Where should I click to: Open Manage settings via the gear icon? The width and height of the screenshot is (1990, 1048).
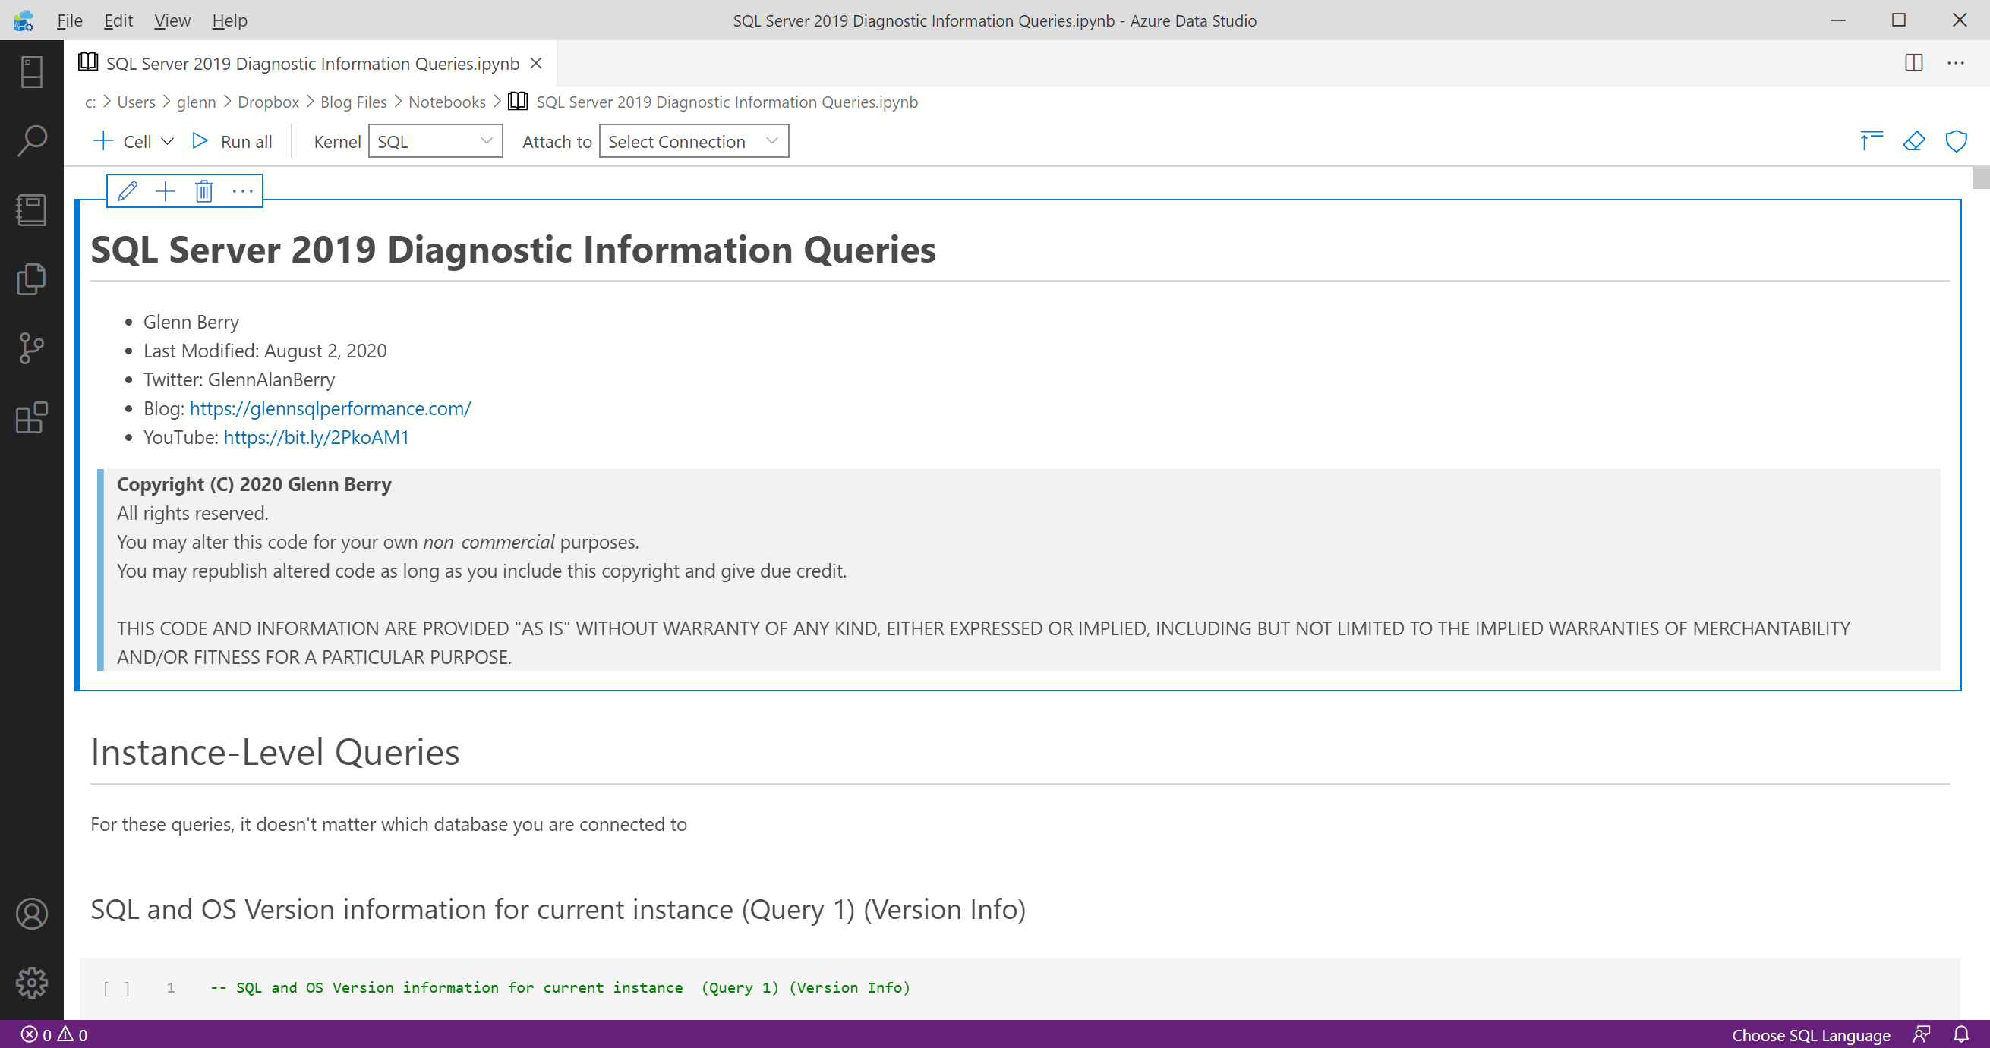coord(31,982)
